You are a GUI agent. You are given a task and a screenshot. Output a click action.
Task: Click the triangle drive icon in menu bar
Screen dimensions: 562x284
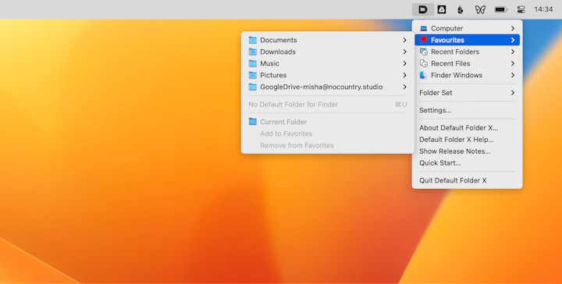[x=442, y=9]
